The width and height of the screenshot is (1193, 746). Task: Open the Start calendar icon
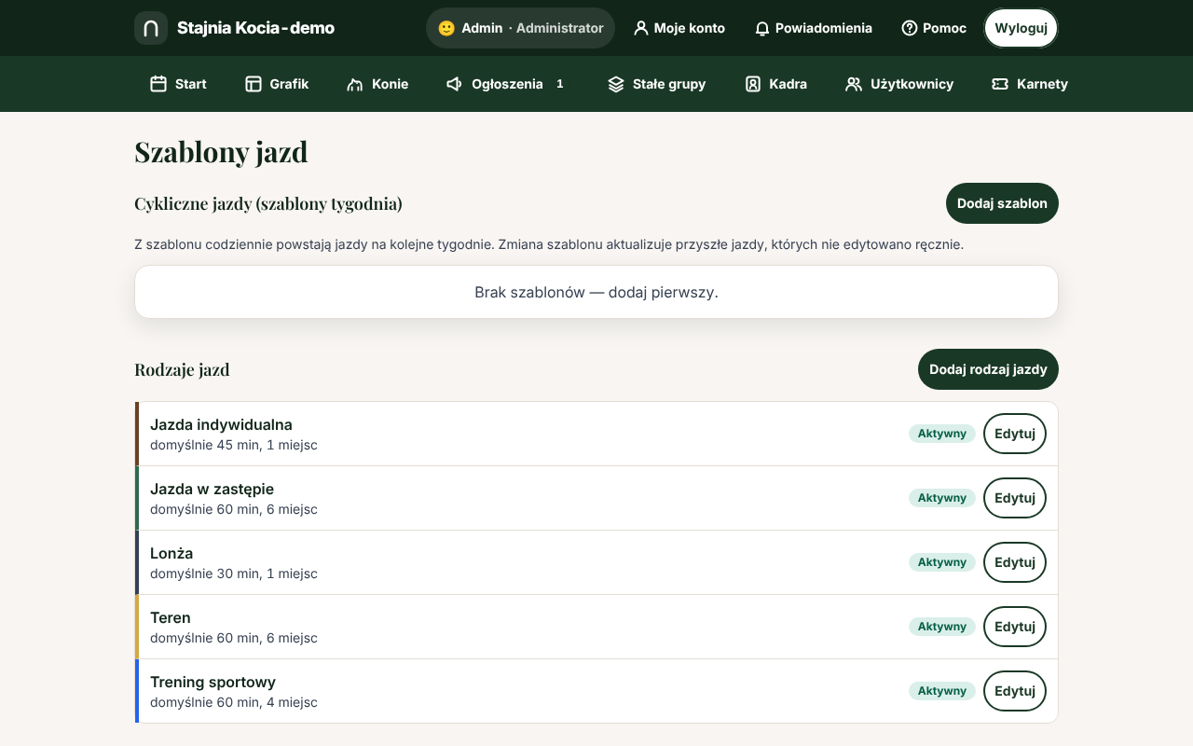(x=158, y=84)
